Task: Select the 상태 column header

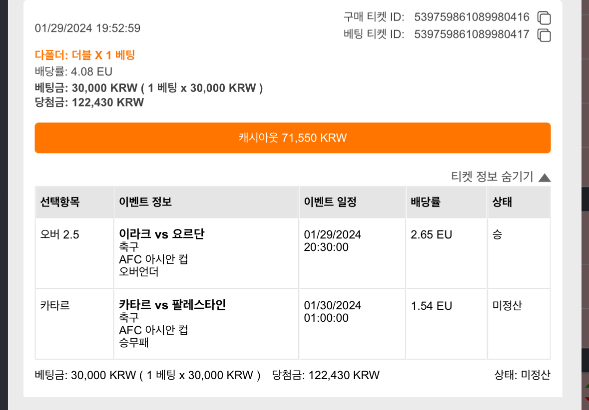Action: [x=519, y=202]
